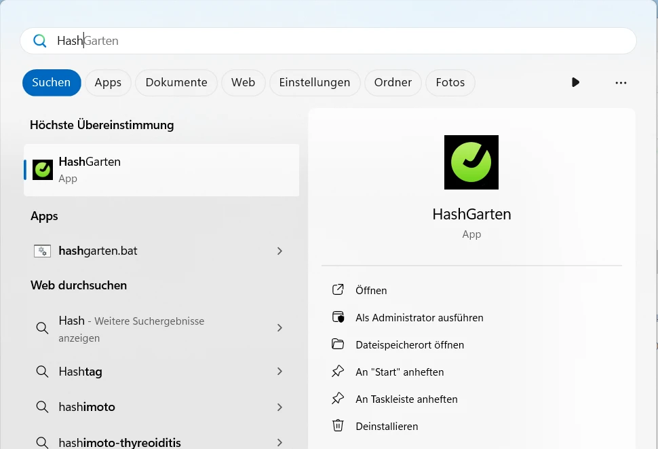Image resolution: width=658 pixels, height=449 pixels.
Task: Click the HashGarten title in details pane
Action: [471, 214]
